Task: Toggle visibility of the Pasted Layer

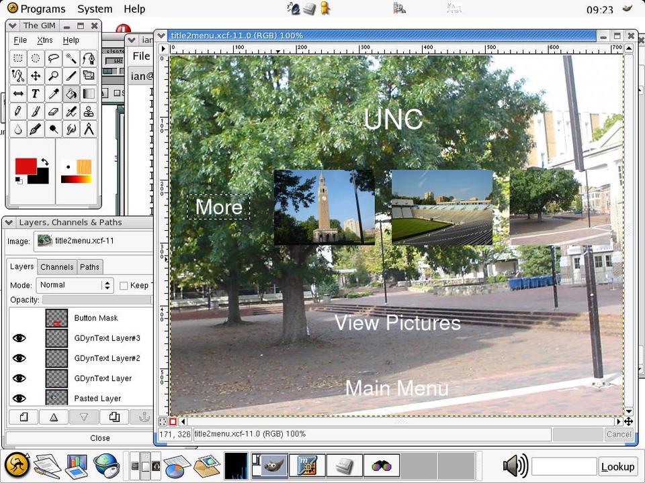Action: coord(19,398)
